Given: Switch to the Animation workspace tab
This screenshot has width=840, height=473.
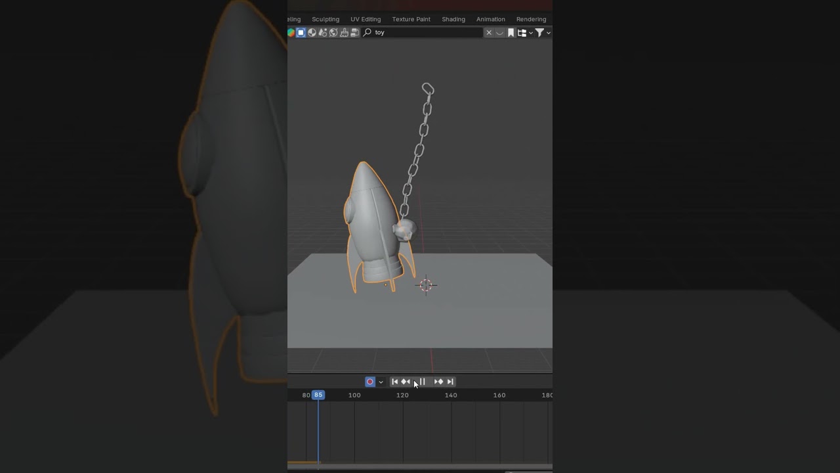Looking at the screenshot, I should coord(491,19).
